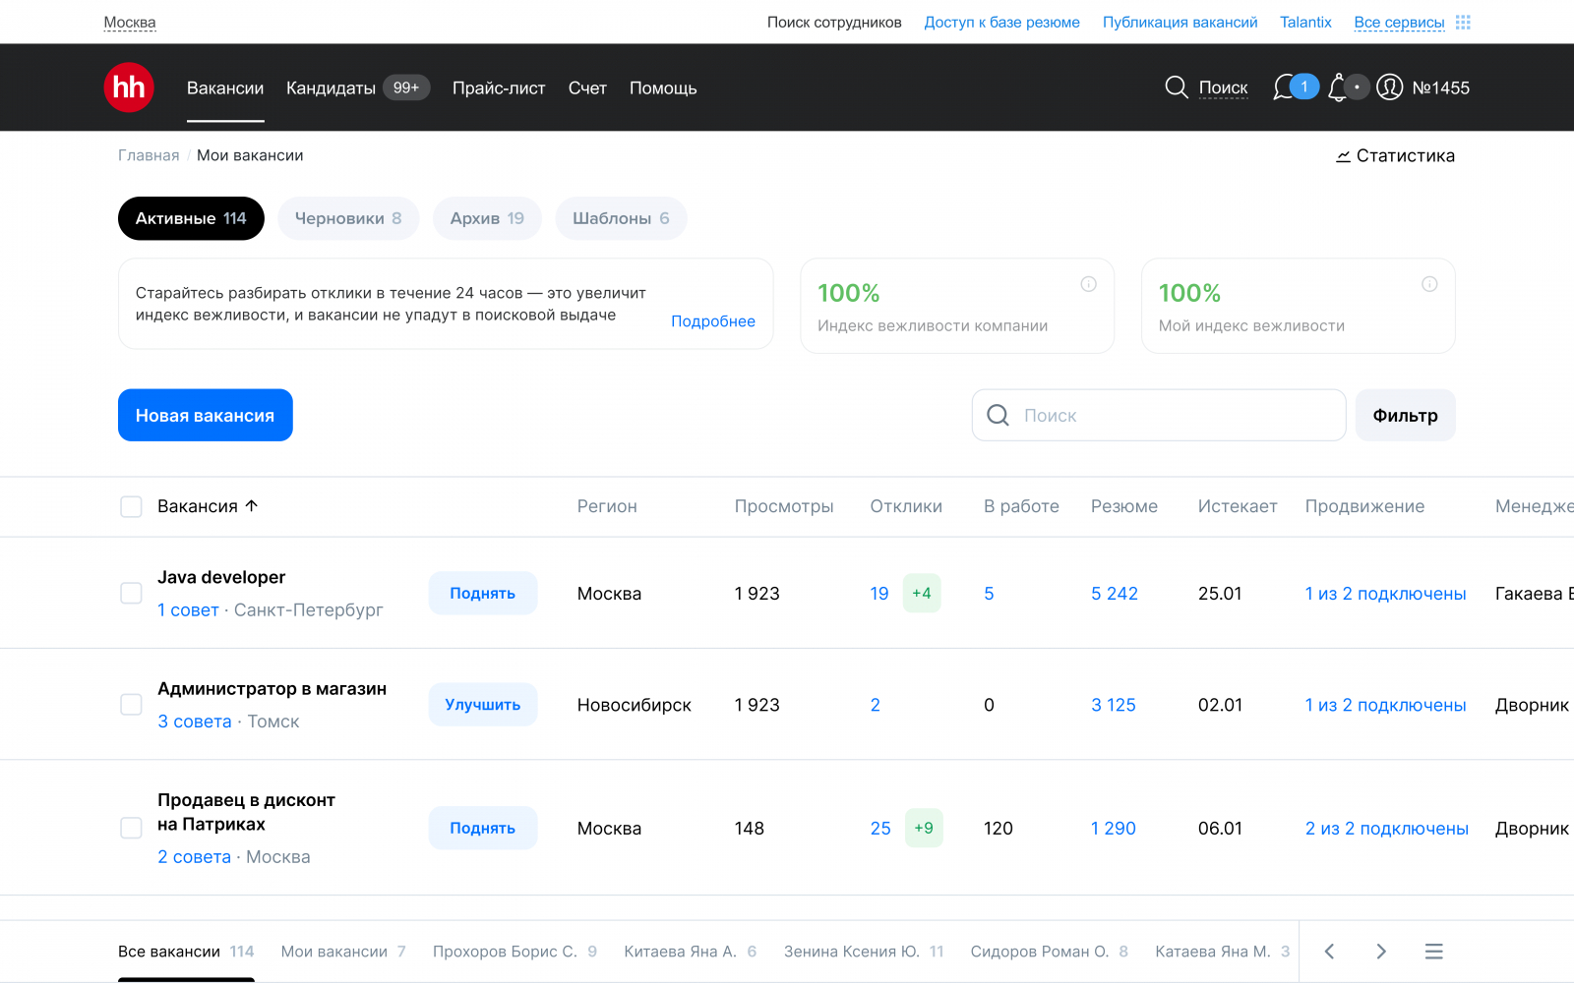Open the Москва region selector
This screenshot has width=1574, height=983.
point(130,22)
